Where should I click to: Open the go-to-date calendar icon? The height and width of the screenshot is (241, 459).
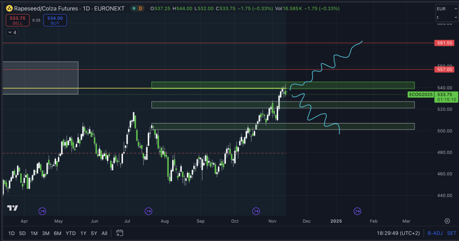[x=119, y=233]
